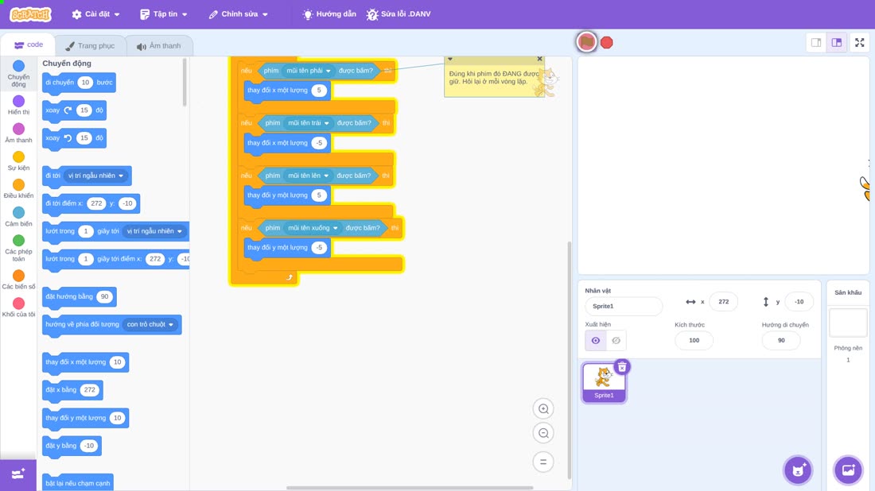Screen dimensions: 875x491
Task: Select the Sprite1 thumbnail
Action: pos(604,382)
